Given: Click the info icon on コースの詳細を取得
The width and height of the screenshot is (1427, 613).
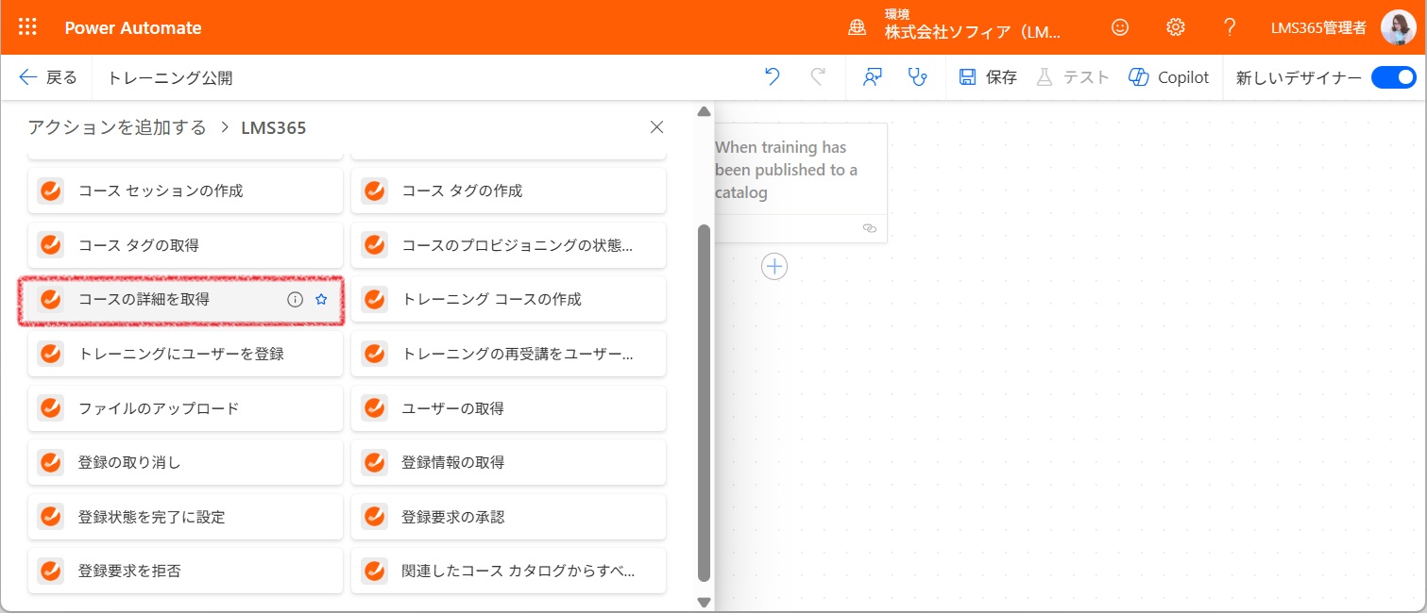Looking at the screenshot, I should point(295,300).
